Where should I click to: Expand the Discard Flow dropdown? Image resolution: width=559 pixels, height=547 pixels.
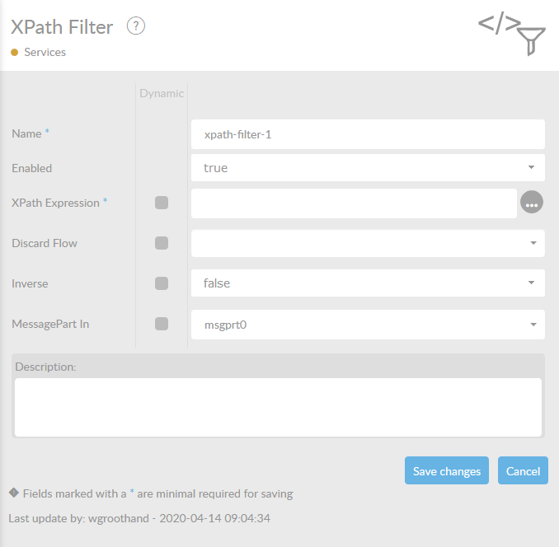(x=368, y=243)
